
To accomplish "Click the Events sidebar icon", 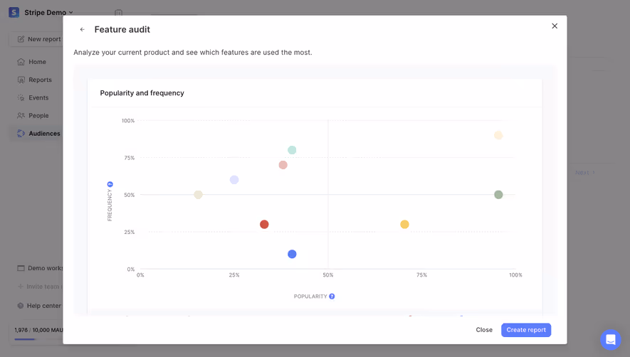I will pyautogui.click(x=21, y=97).
